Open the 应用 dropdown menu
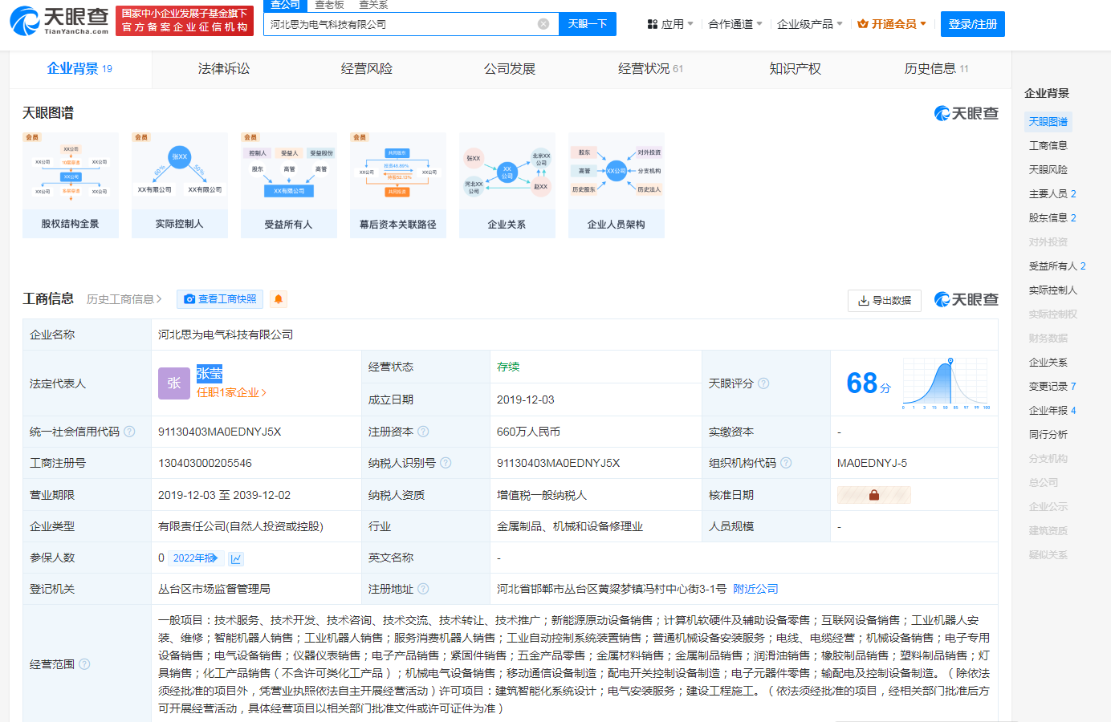 pos(670,24)
